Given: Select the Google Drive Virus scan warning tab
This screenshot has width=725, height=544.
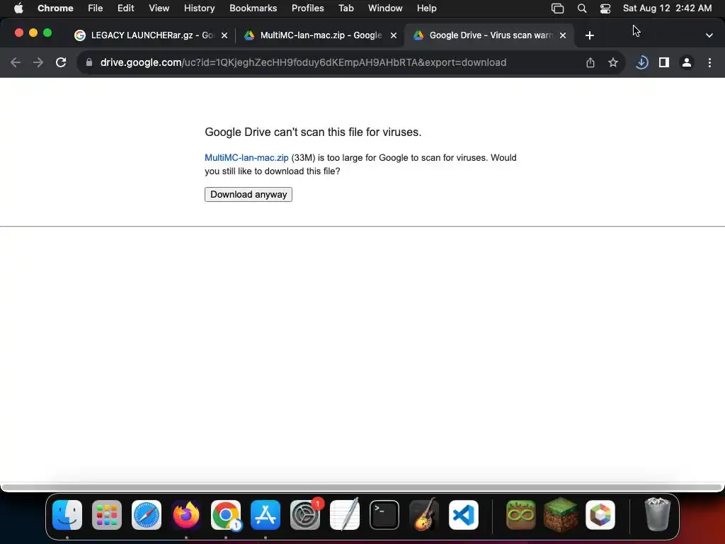Looking at the screenshot, I should [490, 35].
